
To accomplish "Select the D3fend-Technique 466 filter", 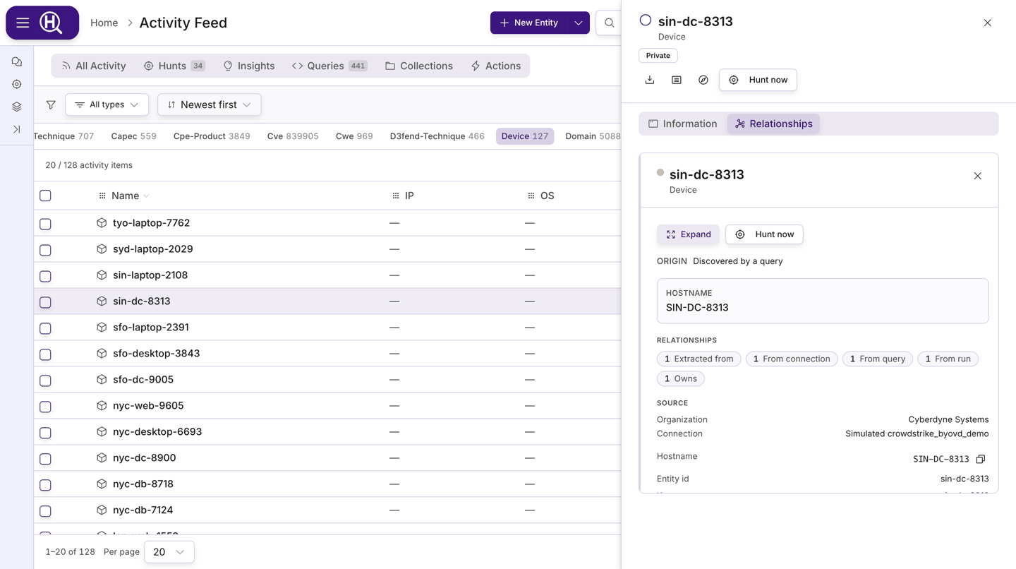I will pyautogui.click(x=437, y=136).
